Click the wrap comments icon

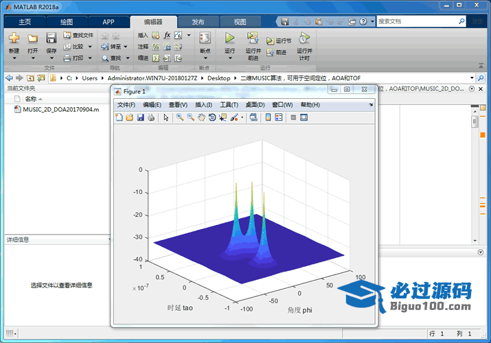(x=178, y=47)
